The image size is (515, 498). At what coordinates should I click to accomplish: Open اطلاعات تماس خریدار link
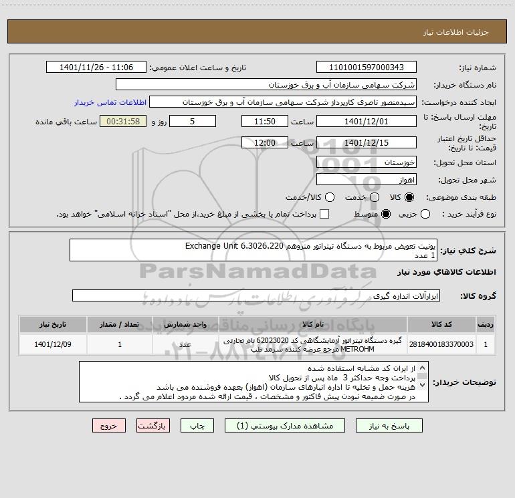(110, 102)
